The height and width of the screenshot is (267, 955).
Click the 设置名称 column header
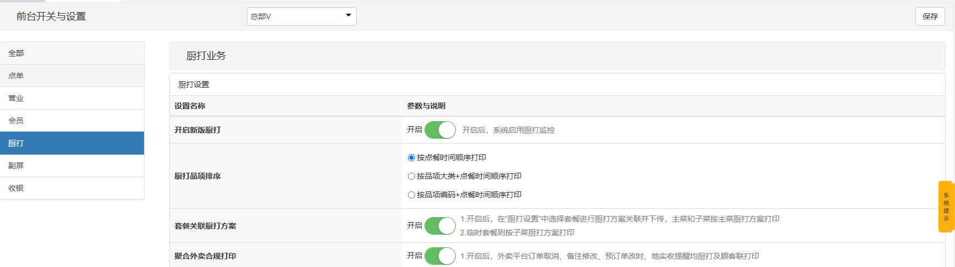(190, 106)
